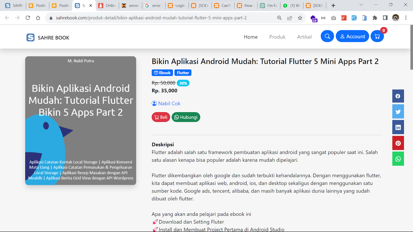Image resolution: width=413 pixels, height=232 pixels.
Task: Open the Extensions puzzle icon
Action: 375,18
